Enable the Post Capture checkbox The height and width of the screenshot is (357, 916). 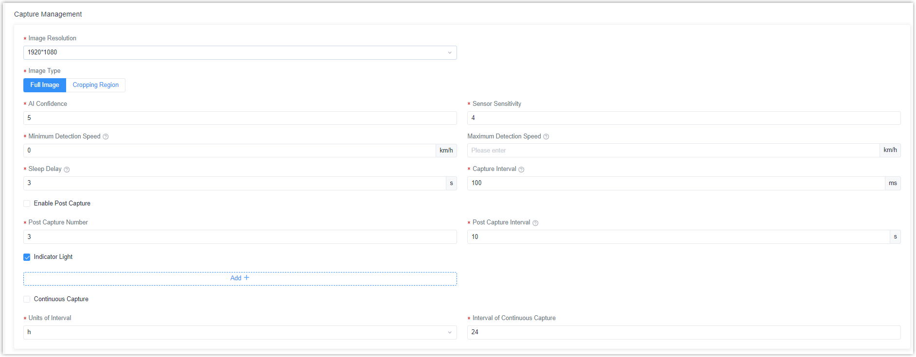click(27, 204)
